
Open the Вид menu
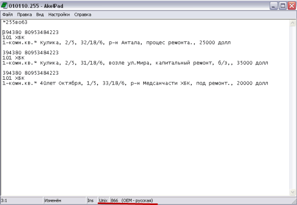(x=40, y=15)
